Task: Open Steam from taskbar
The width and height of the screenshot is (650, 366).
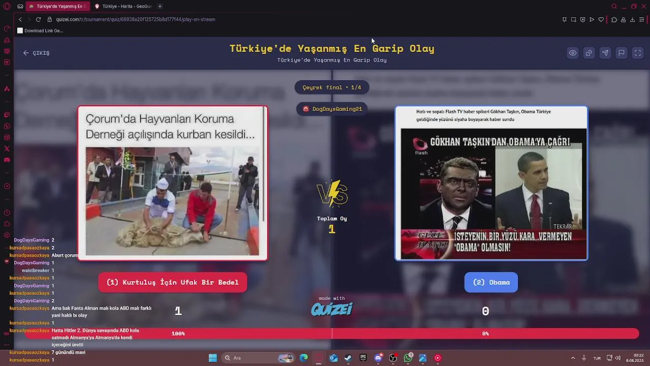Action: (x=348, y=358)
